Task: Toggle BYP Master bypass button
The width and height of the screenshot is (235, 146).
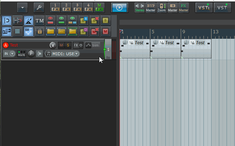Action: point(150,8)
